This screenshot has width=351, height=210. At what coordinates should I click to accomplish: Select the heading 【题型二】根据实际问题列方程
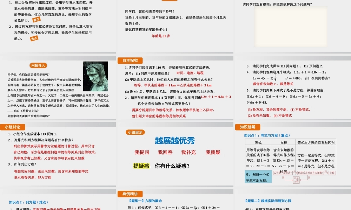[x=267, y=201]
